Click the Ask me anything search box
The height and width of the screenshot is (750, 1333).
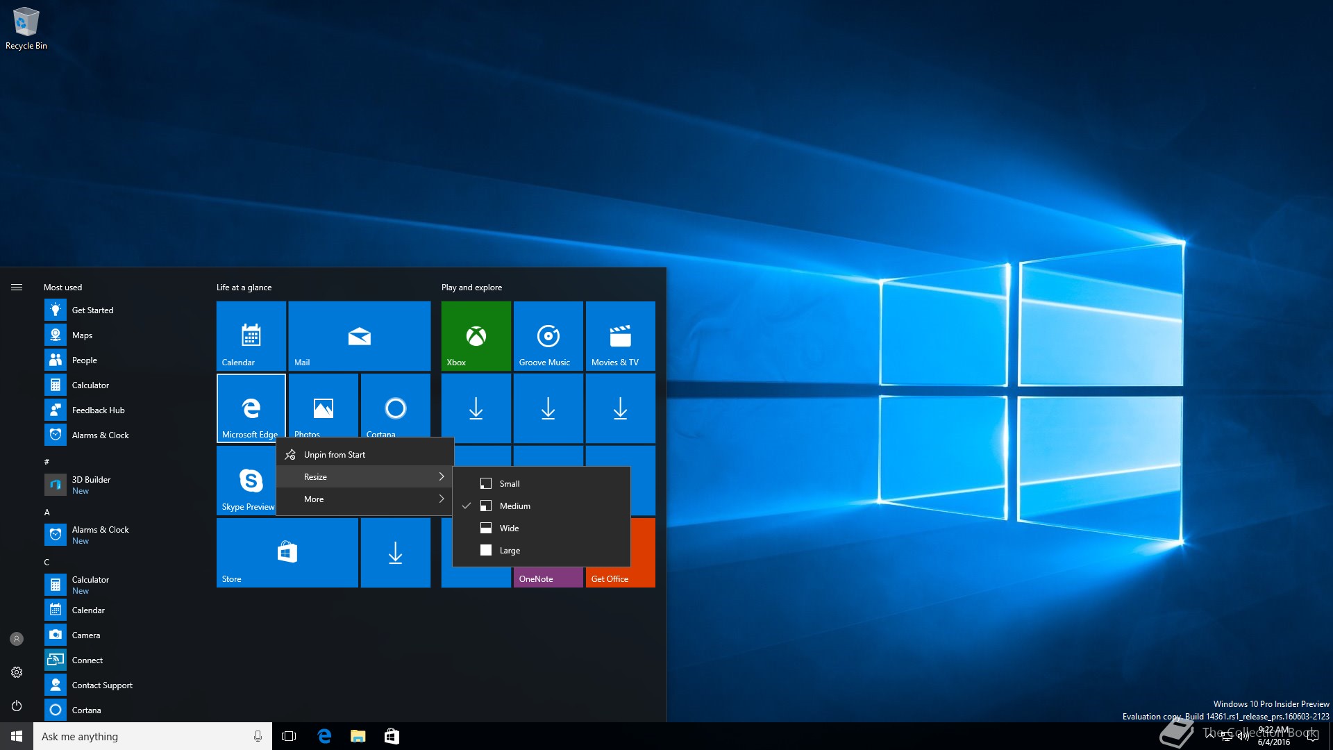click(x=153, y=736)
